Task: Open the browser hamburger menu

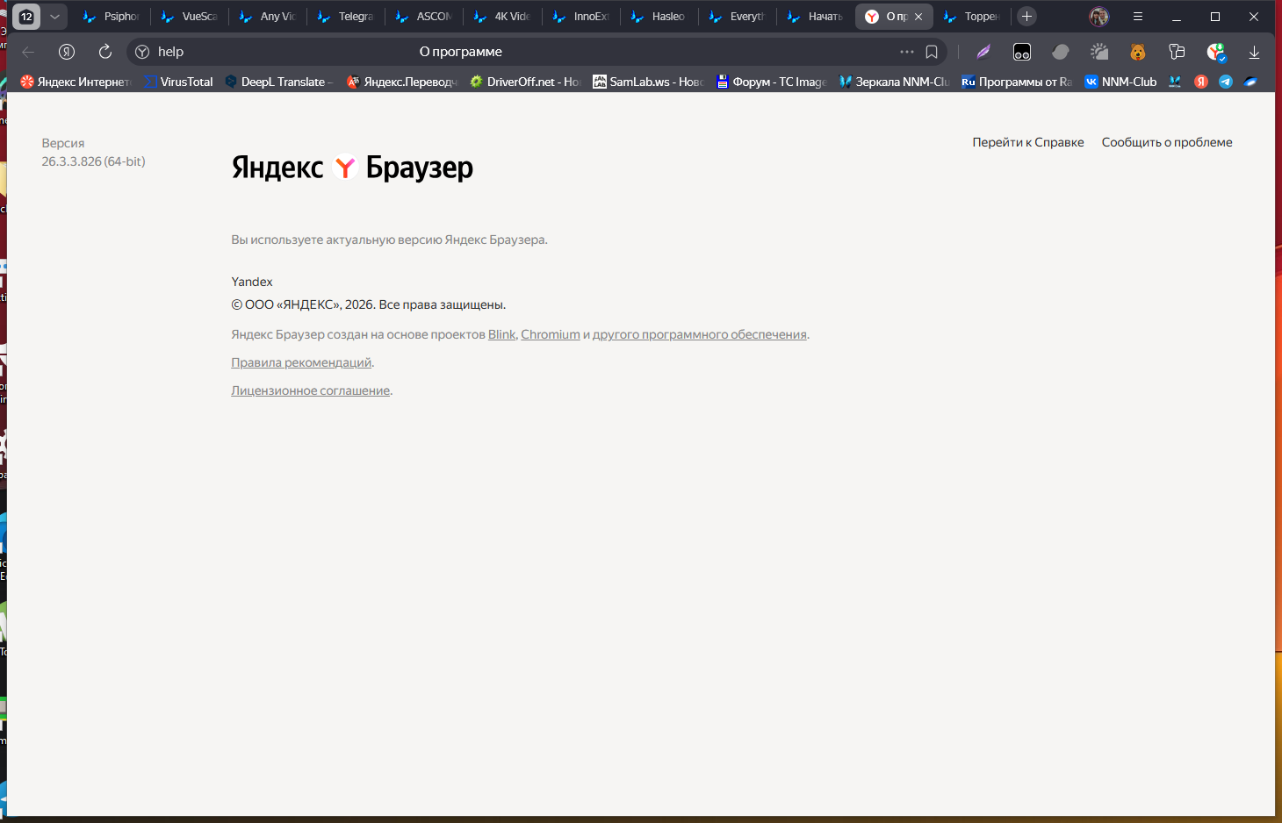Action: [1138, 17]
